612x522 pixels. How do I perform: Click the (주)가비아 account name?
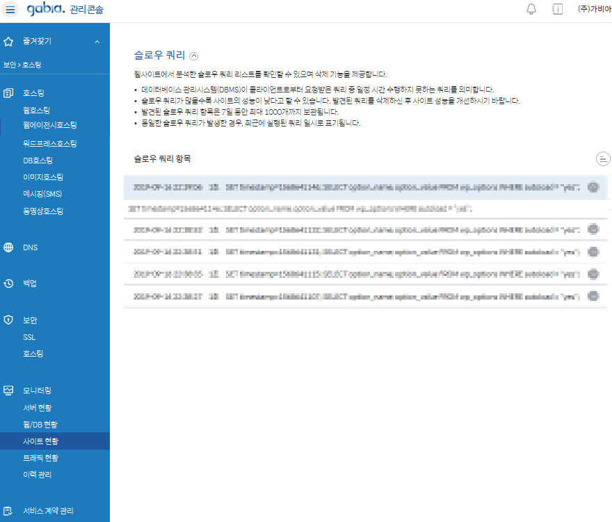[x=594, y=9]
